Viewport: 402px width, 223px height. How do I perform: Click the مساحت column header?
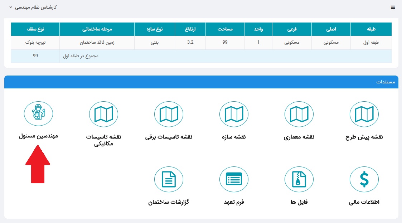tap(225, 29)
